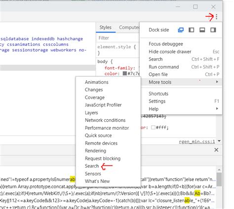Dock DevTools to the bottom

(x=202, y=30)
